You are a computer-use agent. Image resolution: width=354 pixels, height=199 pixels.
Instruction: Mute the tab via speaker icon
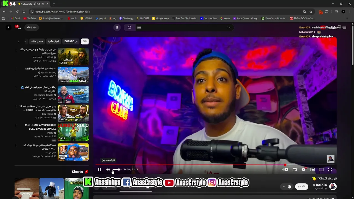click(43, 4)
